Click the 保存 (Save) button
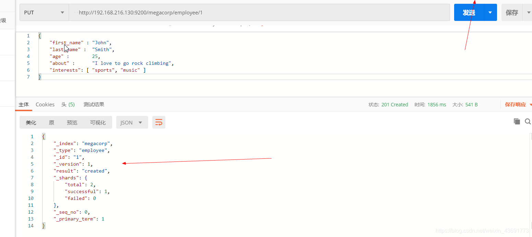This screenshot has width=532, height=237. pos(512,13)
